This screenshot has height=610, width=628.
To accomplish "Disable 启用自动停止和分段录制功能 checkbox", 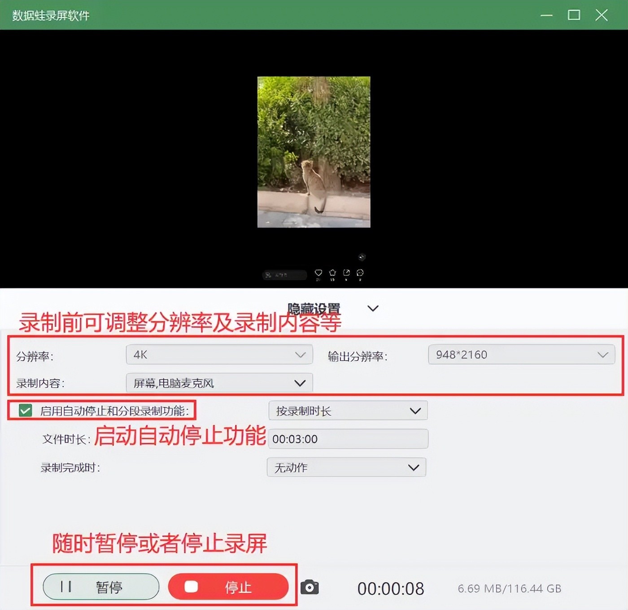I will tap(26, 410).
